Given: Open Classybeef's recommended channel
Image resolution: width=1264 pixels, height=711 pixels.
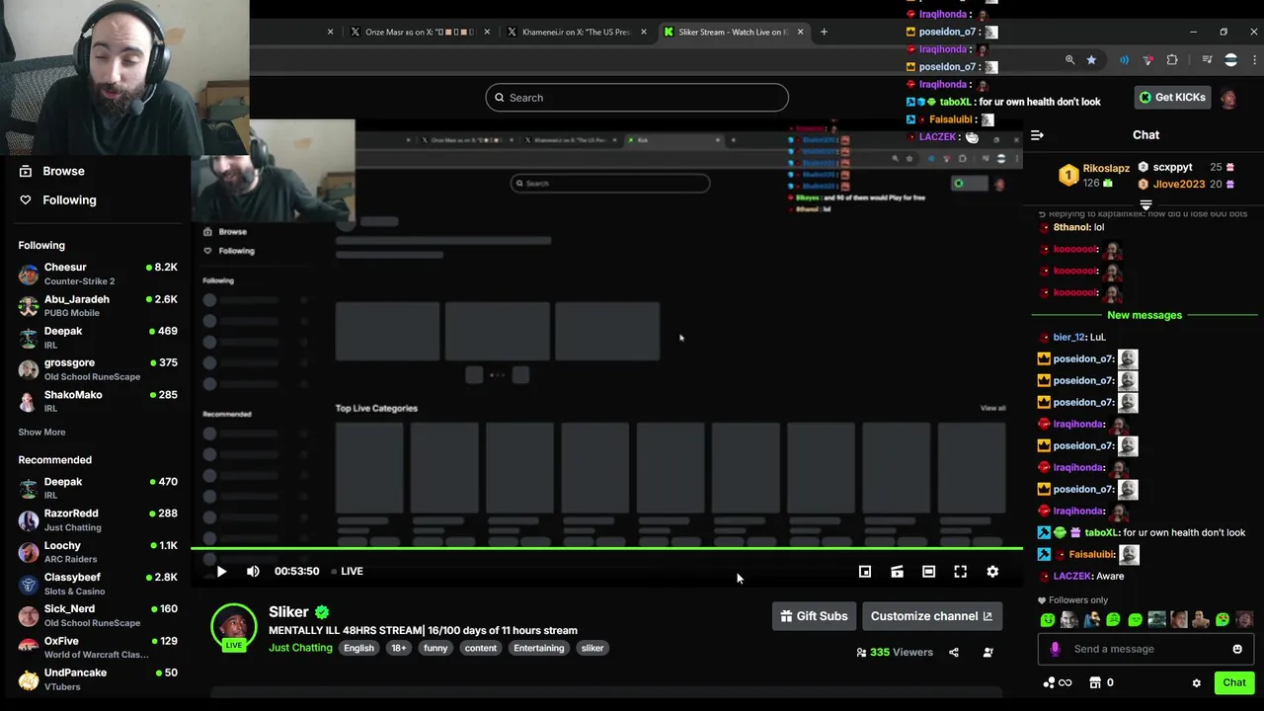Looking at the screenshot, I should pyautogui.click(x=97, y=583).
